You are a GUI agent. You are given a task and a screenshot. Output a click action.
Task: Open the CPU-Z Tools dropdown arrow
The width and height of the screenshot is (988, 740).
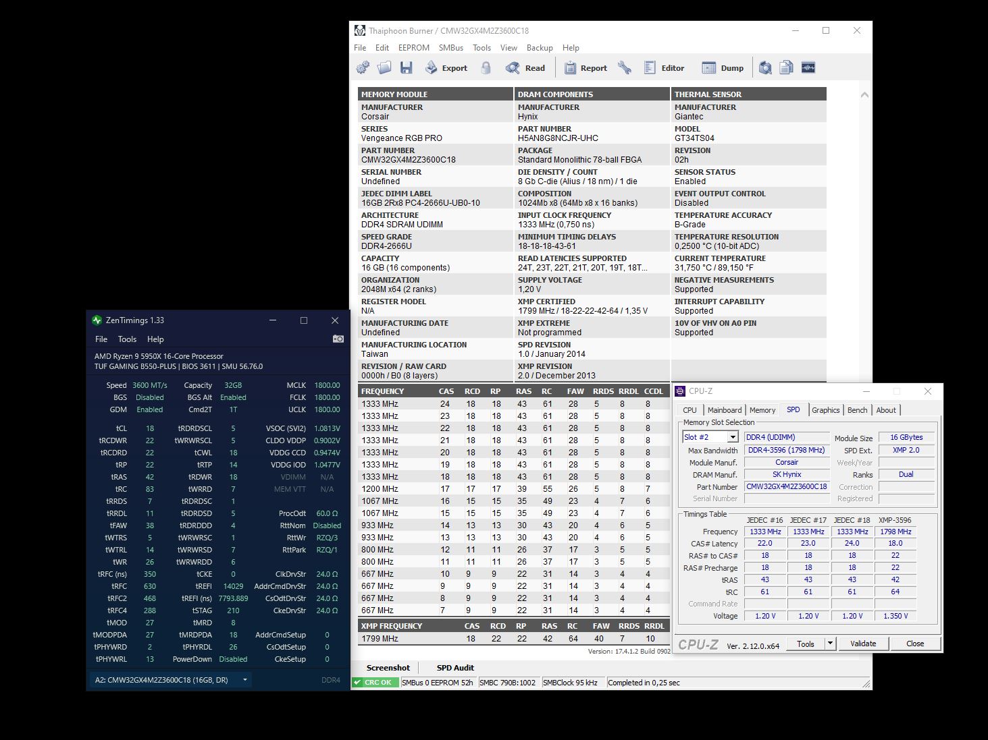point(831,644)
